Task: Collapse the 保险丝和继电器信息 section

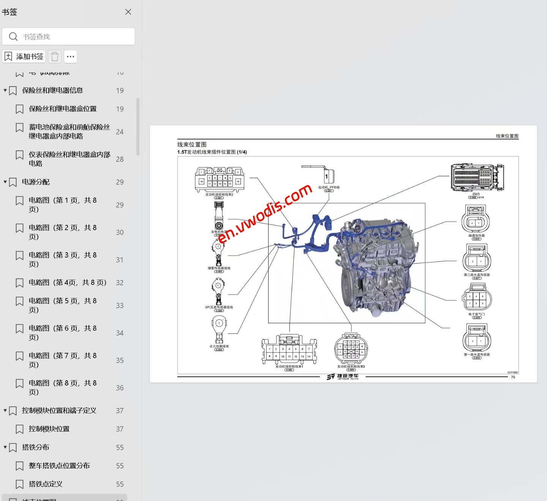Action: pos(5,90)
